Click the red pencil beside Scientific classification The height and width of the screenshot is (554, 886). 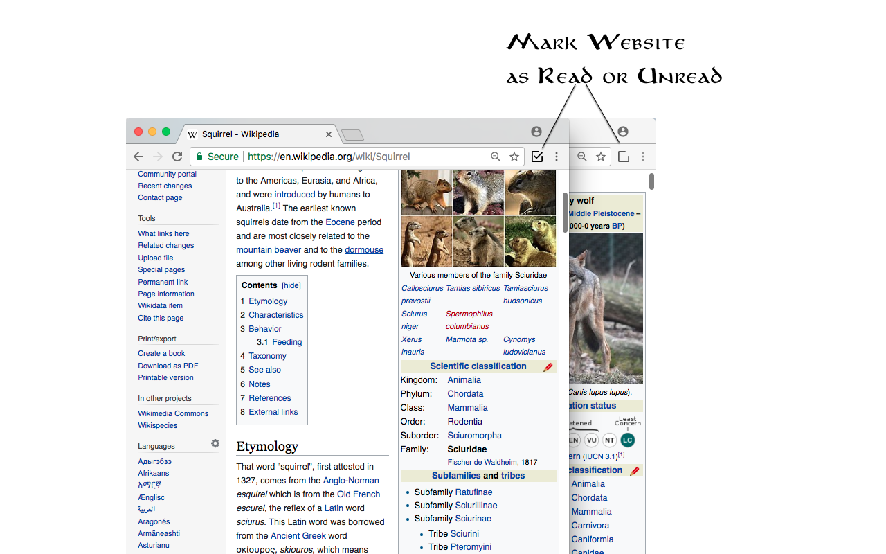(x=548, y=367)
